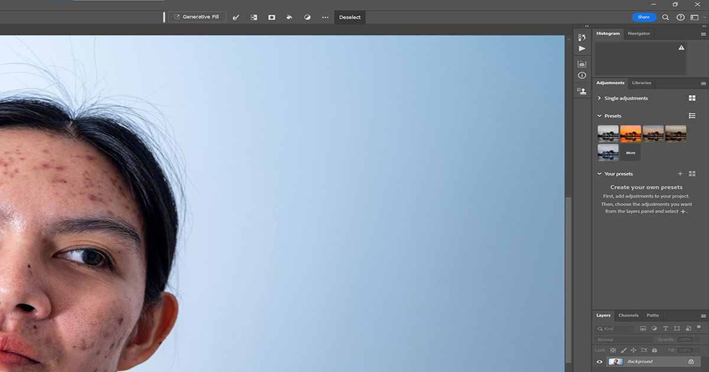
Task: Choose the Fill icon on the contextual taskbar
Action: click(x=289, y=17)
